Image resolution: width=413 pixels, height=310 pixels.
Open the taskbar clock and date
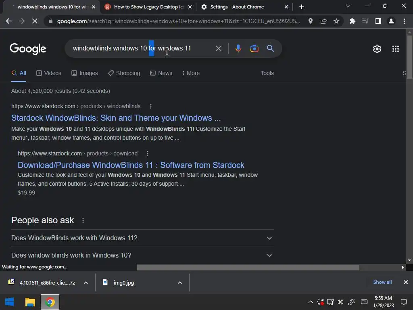384,302
